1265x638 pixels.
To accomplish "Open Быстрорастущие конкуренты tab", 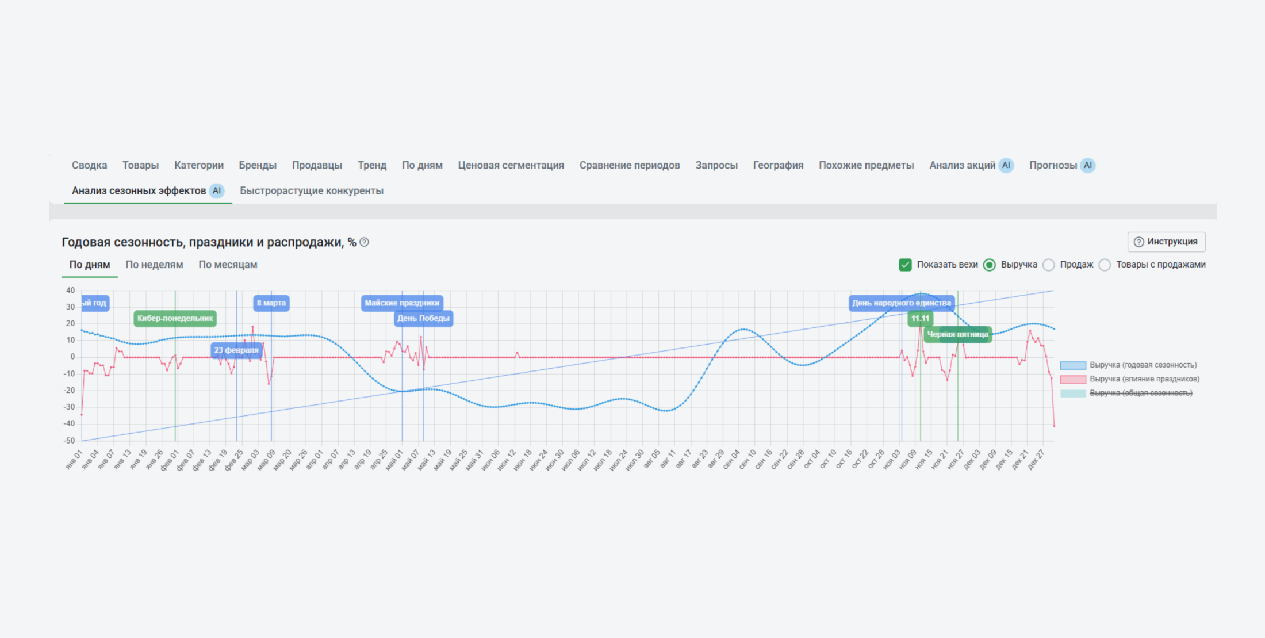I will click(311, 190).
